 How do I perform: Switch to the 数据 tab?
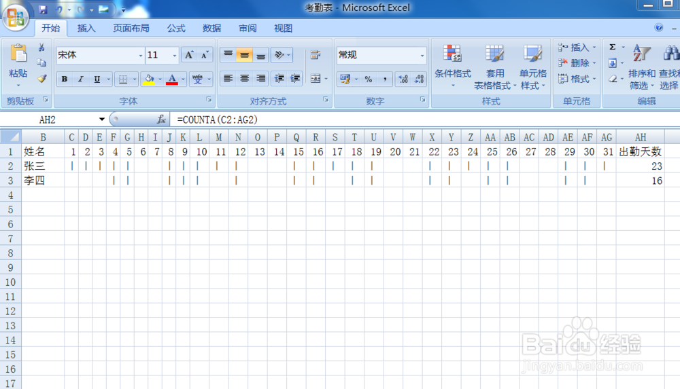click(x=211, y=28)
